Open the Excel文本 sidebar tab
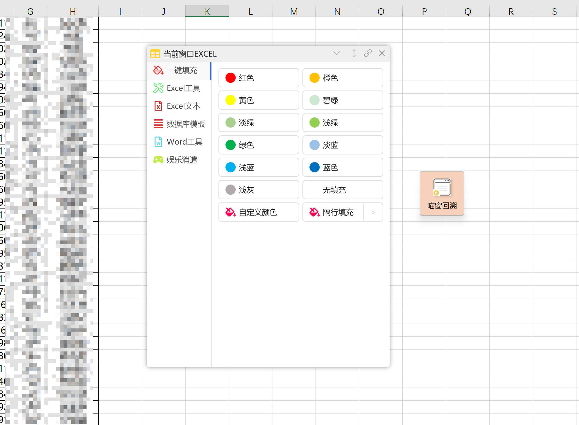Screen dimensions: 579x425 [x=179, y=106]
